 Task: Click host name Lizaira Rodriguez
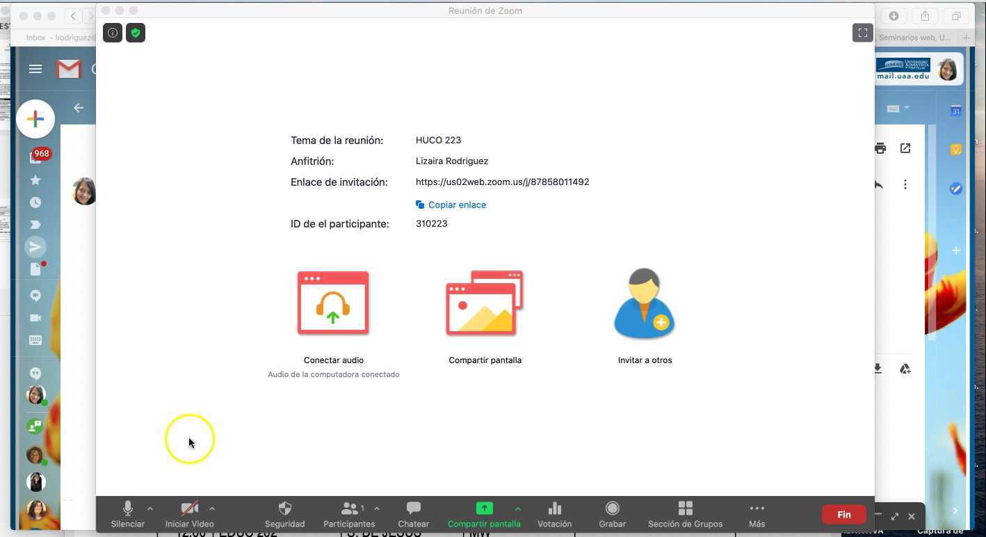tap(452, 161)
